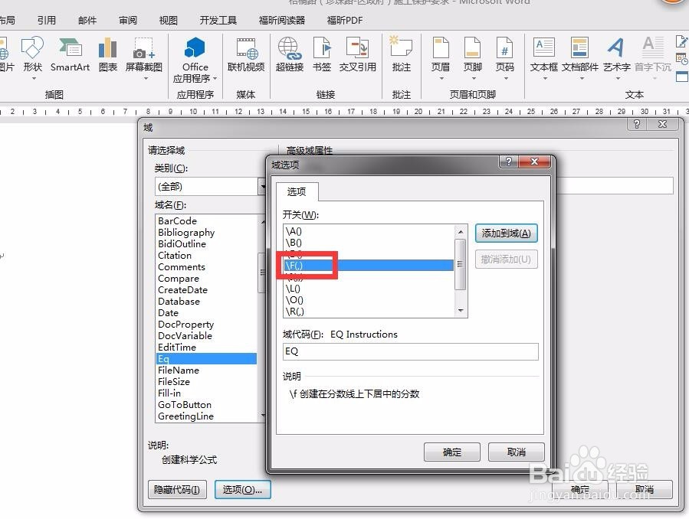The width and height of the screenshot is (689, 519).
Task: Click 选项(O)... button
Action: pyautogui.click(x=242, y=489)
